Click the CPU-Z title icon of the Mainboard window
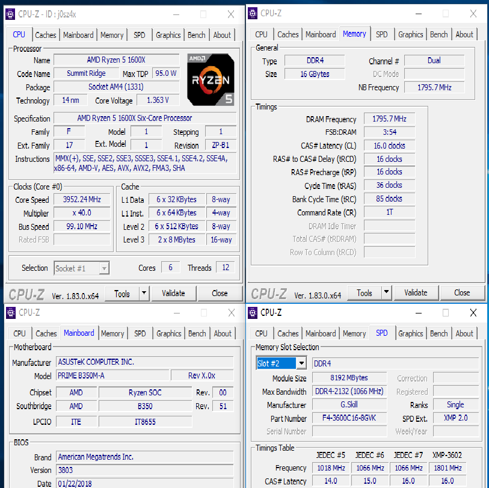 click(11, 313)
